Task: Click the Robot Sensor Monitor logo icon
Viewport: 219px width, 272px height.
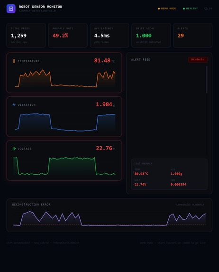Action: (x=11, y=9)
